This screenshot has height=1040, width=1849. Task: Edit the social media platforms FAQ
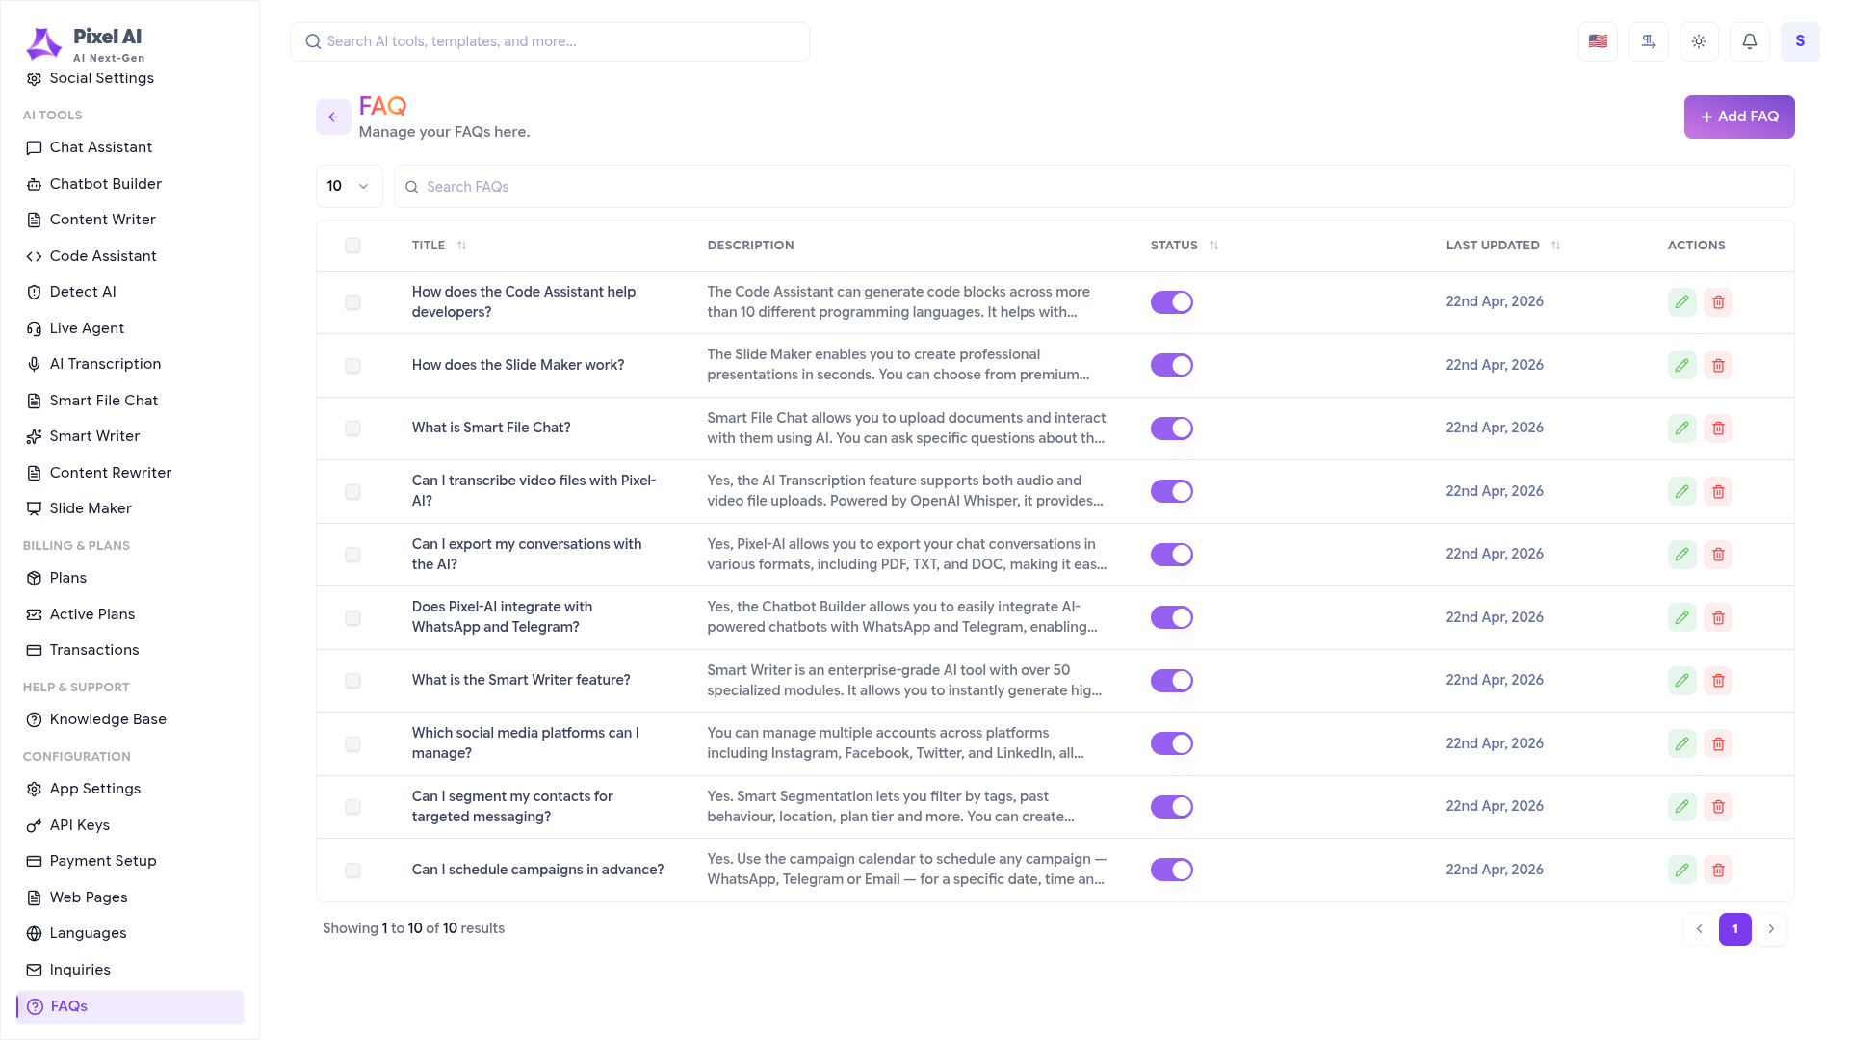(1681, 743)
